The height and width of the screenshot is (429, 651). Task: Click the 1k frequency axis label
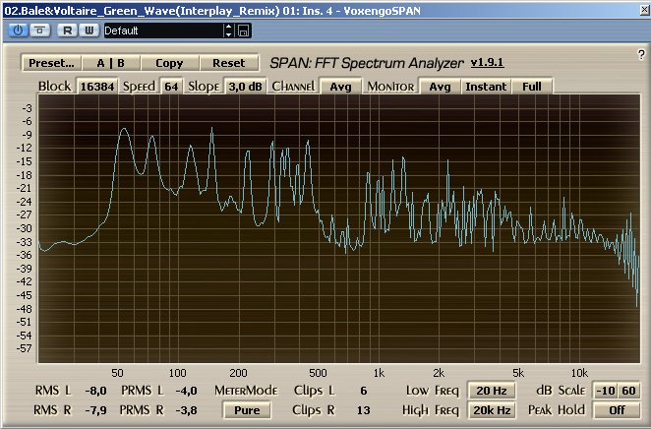379,373
